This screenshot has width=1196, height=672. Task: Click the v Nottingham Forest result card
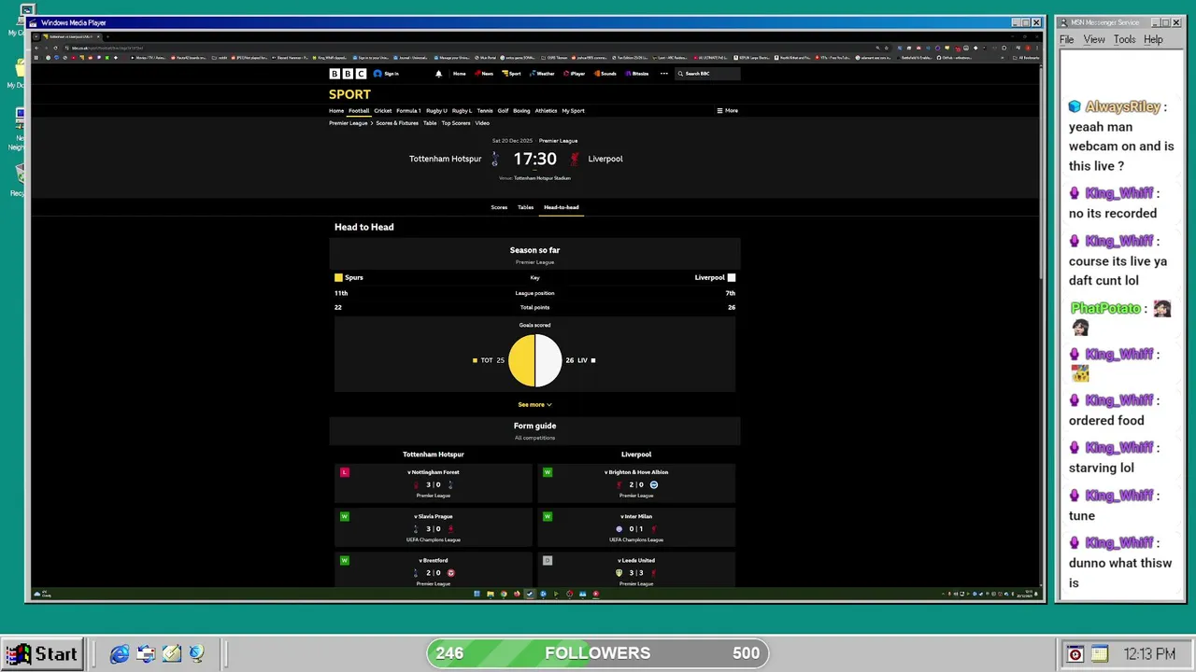point(434,483)
